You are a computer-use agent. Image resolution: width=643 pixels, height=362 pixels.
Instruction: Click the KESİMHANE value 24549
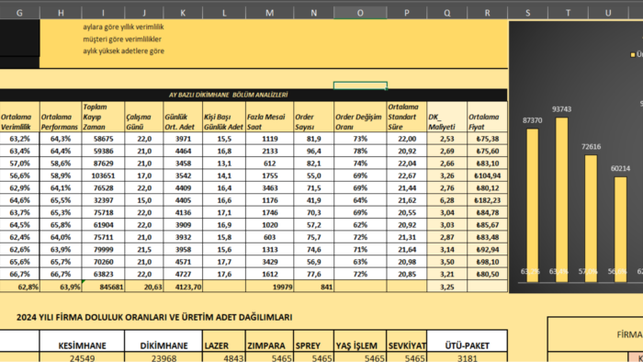pyautogui.click(x=82, y=357)
